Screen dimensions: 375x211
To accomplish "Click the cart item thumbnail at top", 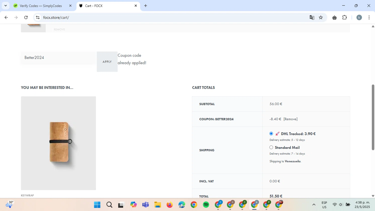I will tap(33, 28).
